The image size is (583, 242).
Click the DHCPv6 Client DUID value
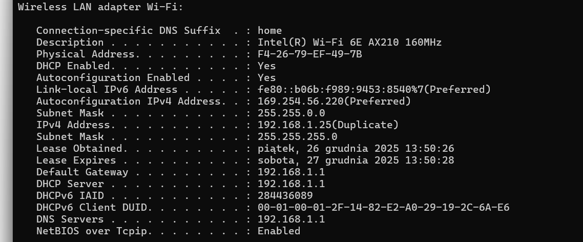tap(383, 207)
